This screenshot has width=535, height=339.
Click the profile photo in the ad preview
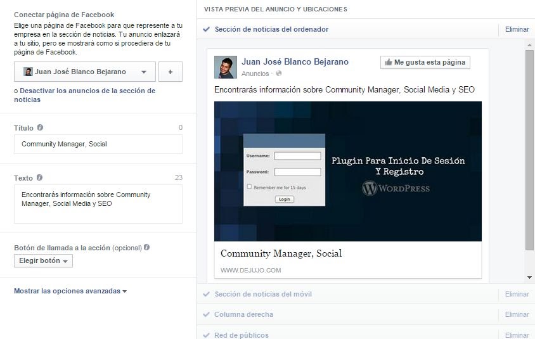pos(226,67)
